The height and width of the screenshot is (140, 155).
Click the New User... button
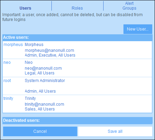(x=138, y=29)
